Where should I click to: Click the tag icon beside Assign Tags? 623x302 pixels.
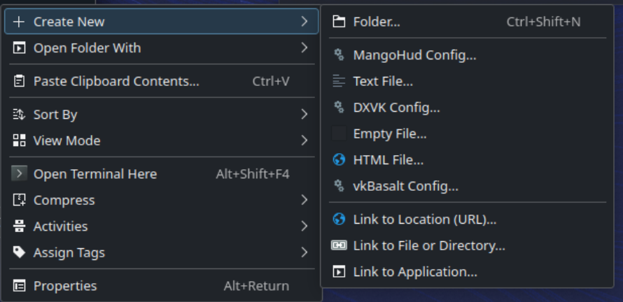pos(20,252)
